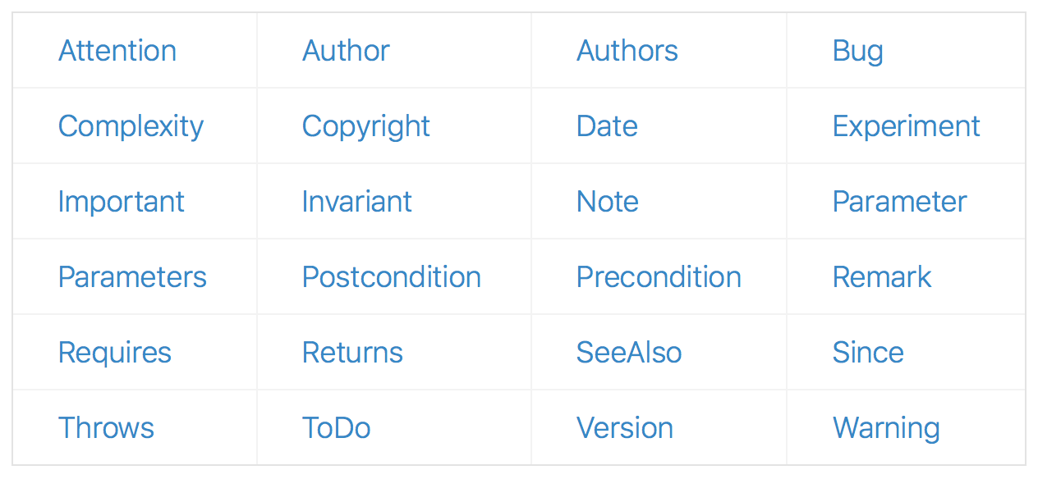Open the Experiment link
Viewport: 1038px width, 479px height.
[906, 126]
